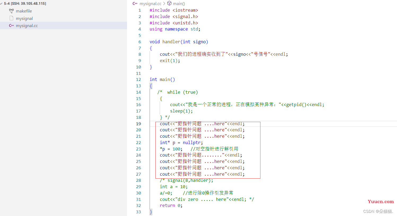This screenshot has height=216, width=397.
Task: Click the mysignal blank file icon
Action: tap(11, 18)
